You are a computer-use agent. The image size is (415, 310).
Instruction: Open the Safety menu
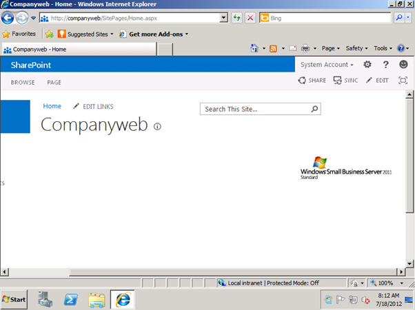click(356, 48)
